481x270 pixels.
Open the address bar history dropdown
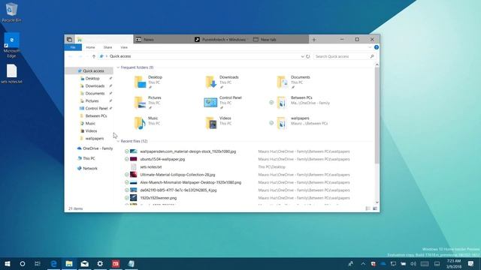tap(302, 56)
